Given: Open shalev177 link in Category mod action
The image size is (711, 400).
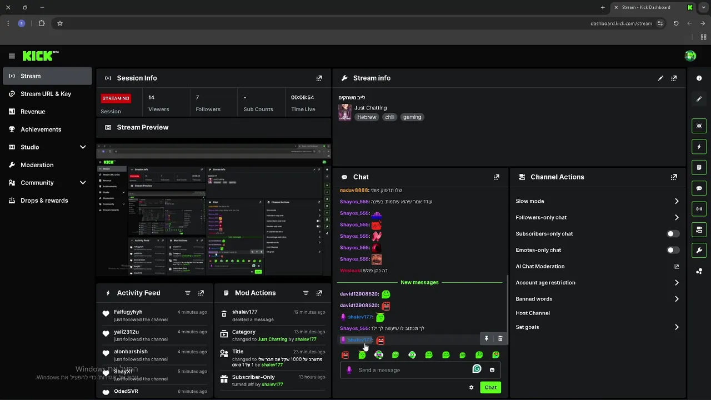Looking at the screenshot, I should tap(306, 339).
